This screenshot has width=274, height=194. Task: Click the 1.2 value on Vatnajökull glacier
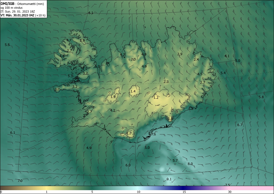[x=156, y=97]
